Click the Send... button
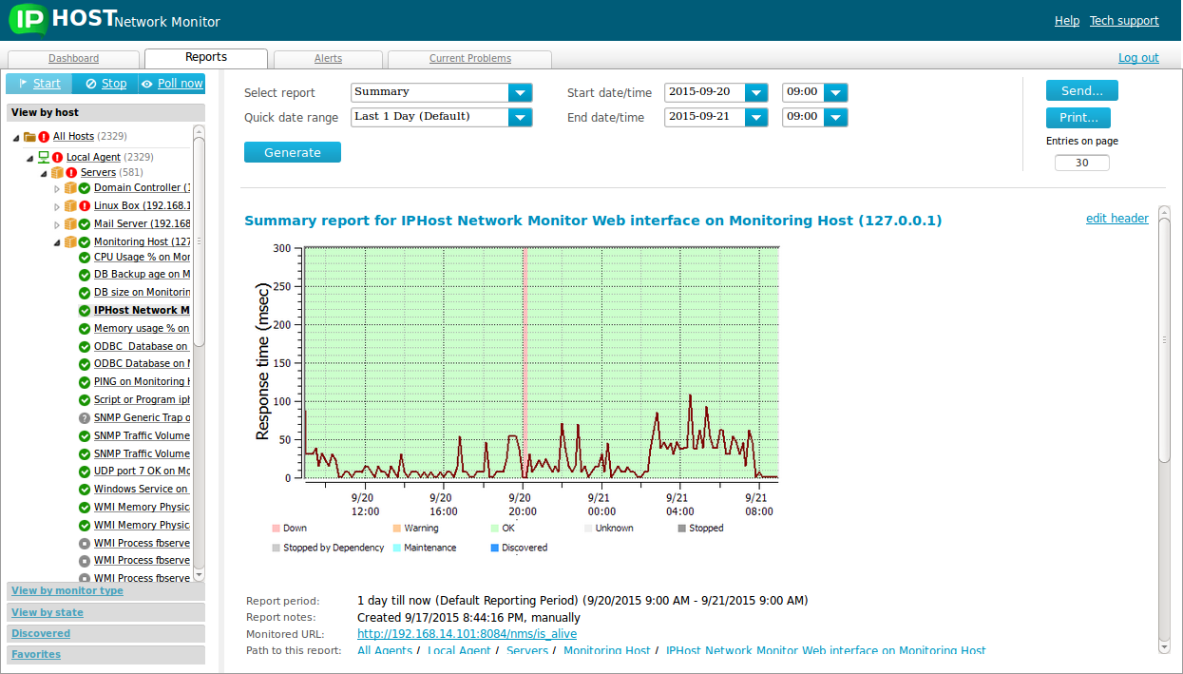Viewport: 1183px width, 674px height. pyautogui.click(x=1082, y=90)
